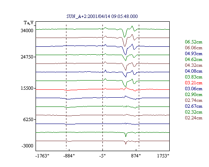Select the 04.62cm legend entry
This screenshot has width=209, height=167.
[x=194, y=59]
